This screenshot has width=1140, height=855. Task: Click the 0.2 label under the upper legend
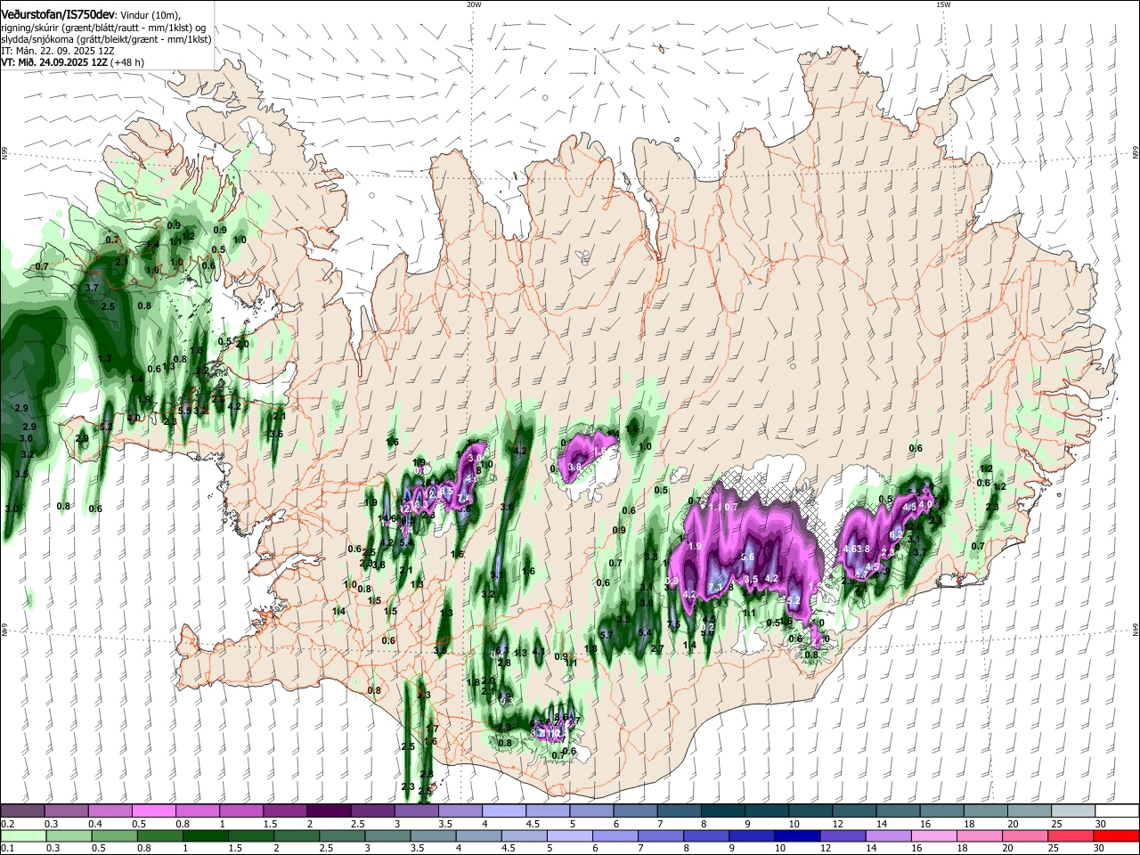6,824
